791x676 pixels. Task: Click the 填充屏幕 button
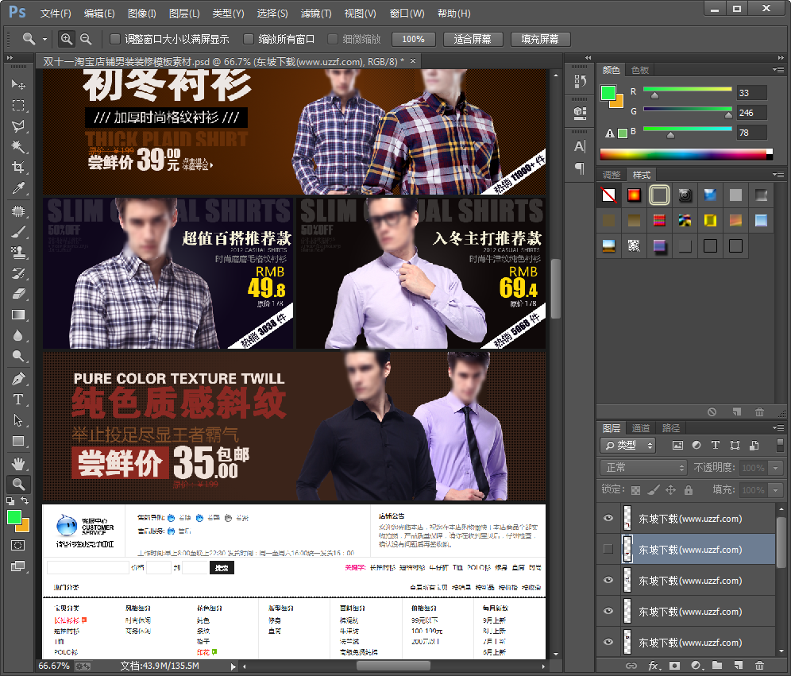(x=540, y=39)
